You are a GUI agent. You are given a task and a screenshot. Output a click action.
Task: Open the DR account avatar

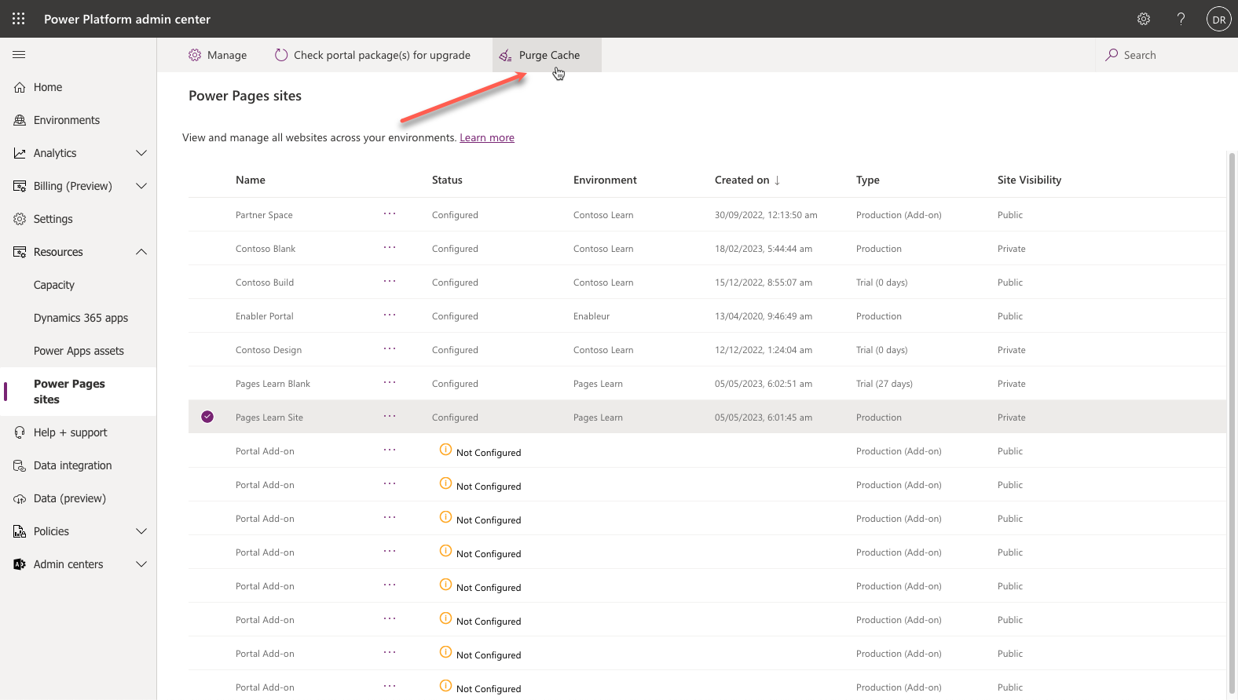pyautogui.click(x=1218, y=19)
